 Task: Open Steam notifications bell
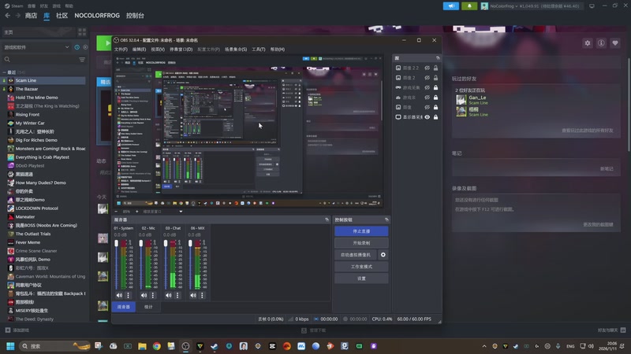469,6
